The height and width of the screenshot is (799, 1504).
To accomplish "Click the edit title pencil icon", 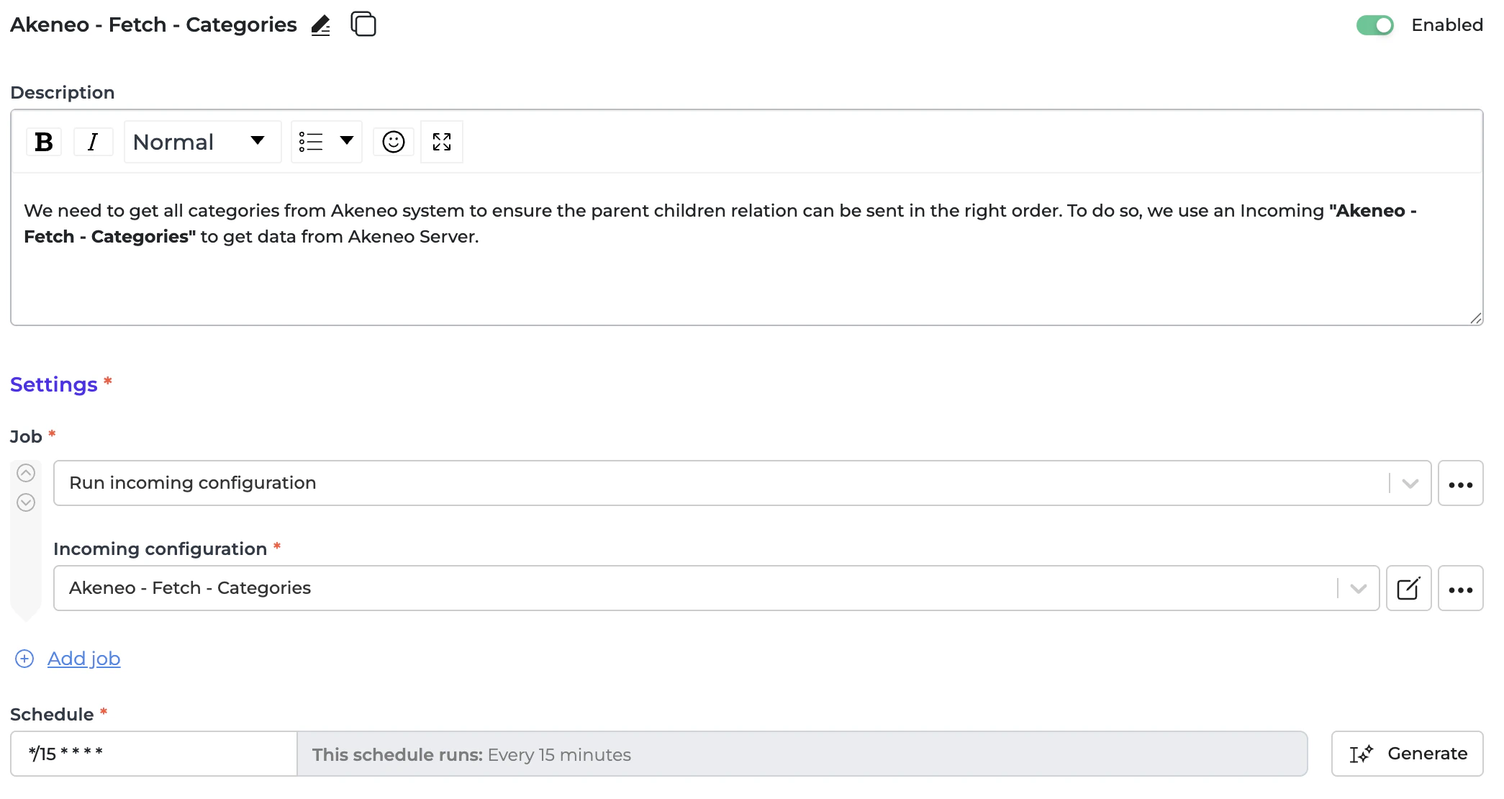I will click(x=321, y=25).
